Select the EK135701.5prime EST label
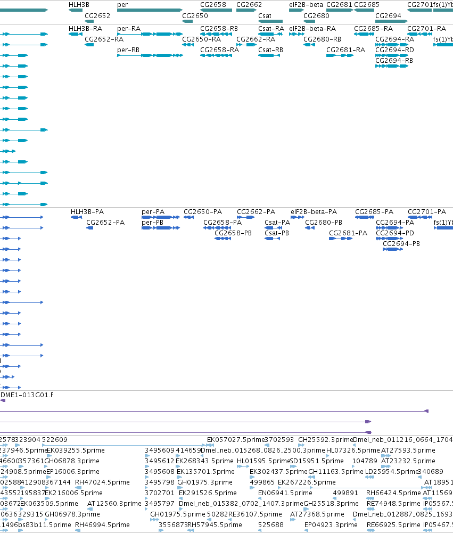Viewport: 453px width, 533px height. (205, 472)
